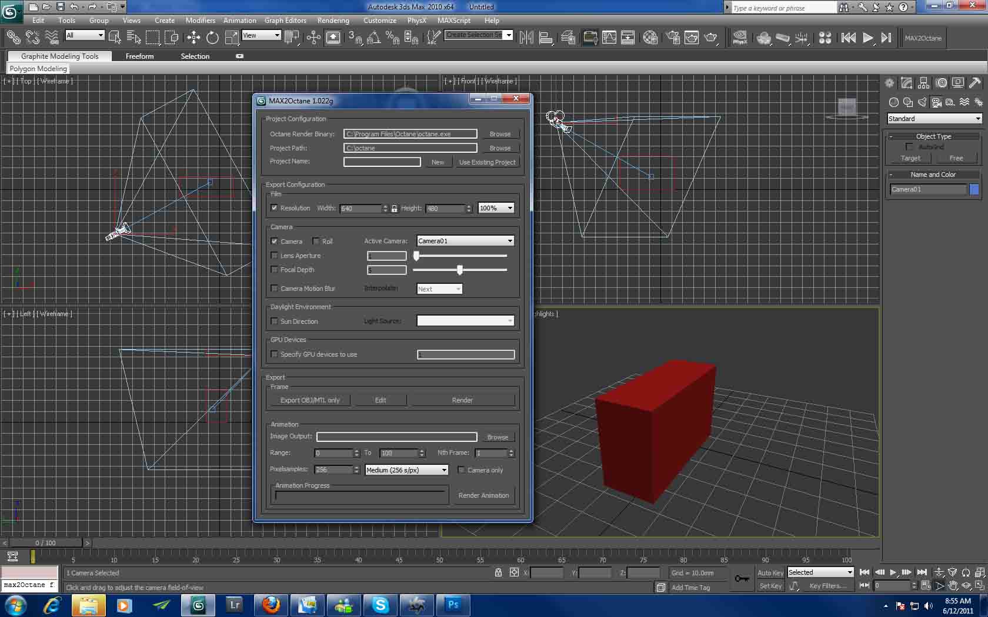988x617 pixels.
Task: Open the Curve Editor from toolbar
Action: click(609, 38)
